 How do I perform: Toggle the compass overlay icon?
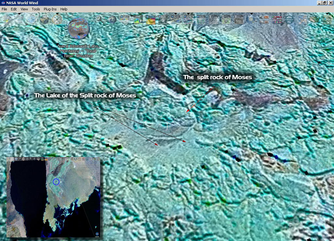pyautogui.click(x=57, y=19)
